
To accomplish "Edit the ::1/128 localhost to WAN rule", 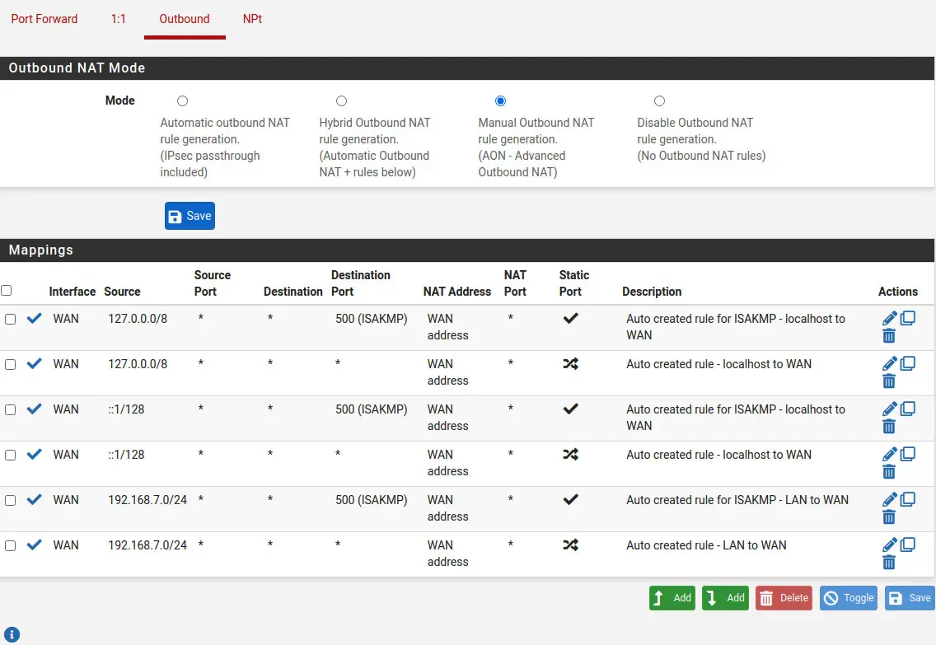I will pos(889,454).
